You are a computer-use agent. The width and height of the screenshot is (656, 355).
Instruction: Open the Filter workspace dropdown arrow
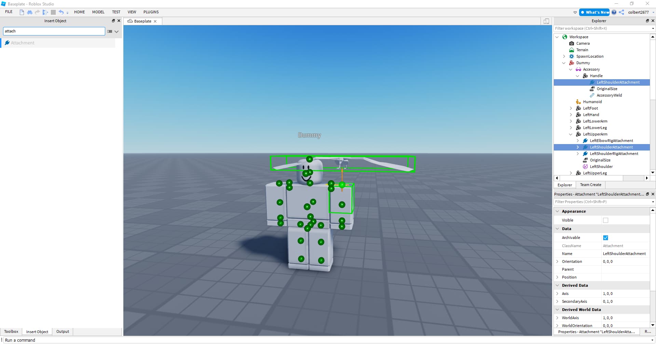click(653, 29)
